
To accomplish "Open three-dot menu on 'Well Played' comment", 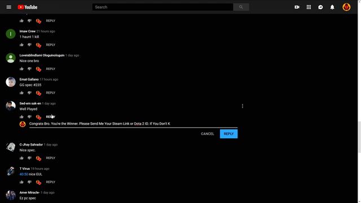I will click(243, 106).
